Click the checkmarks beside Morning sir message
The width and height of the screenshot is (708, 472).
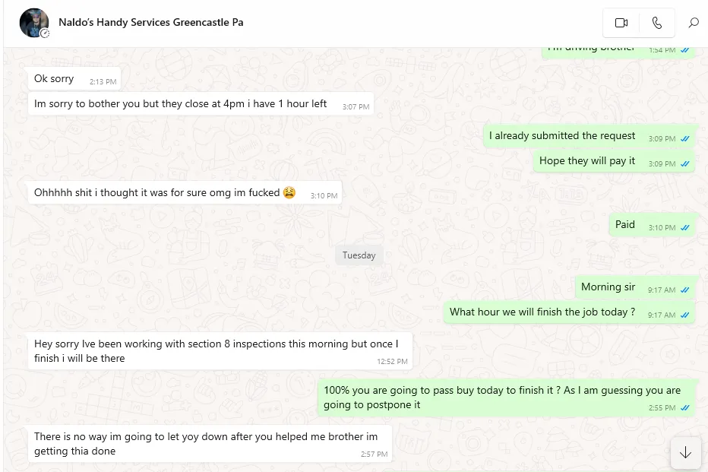click(683, 290)
